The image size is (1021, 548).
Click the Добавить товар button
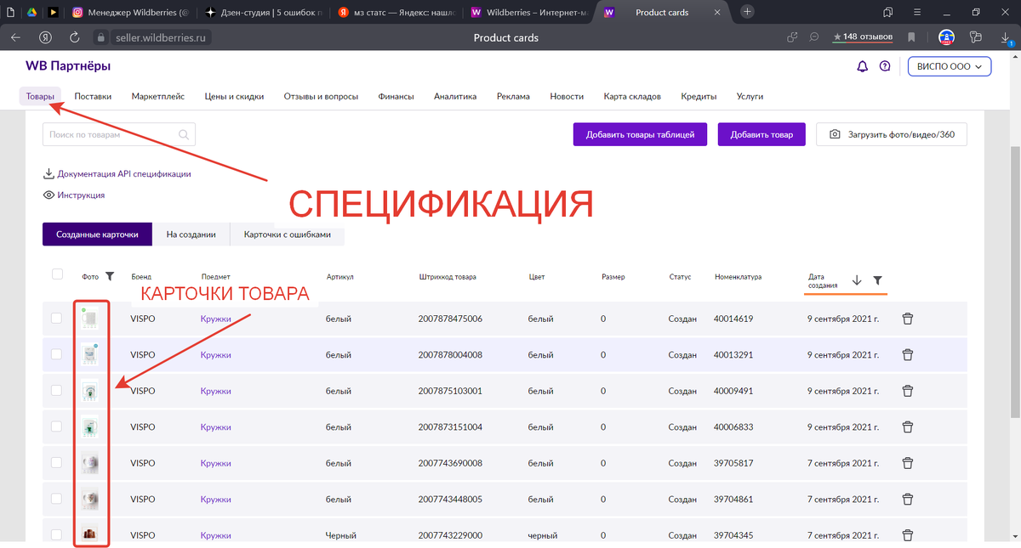[x=761, y=134]
